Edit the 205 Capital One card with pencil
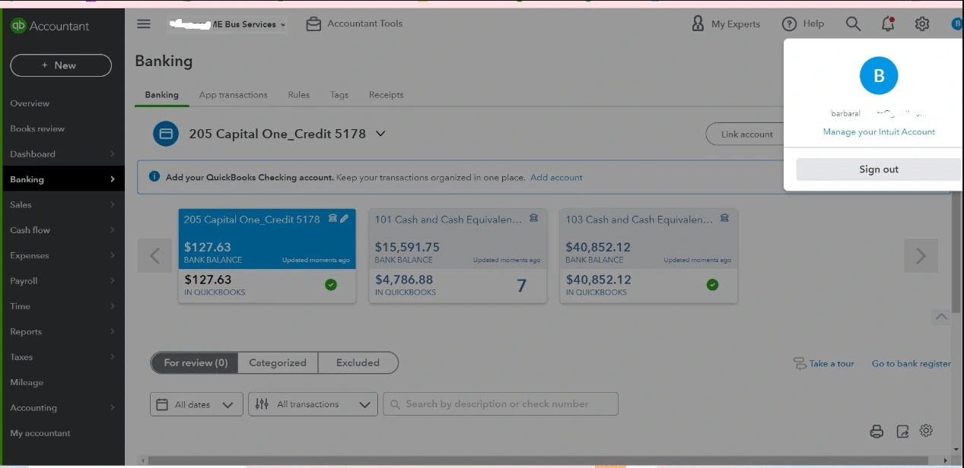 tap(344, 219)
